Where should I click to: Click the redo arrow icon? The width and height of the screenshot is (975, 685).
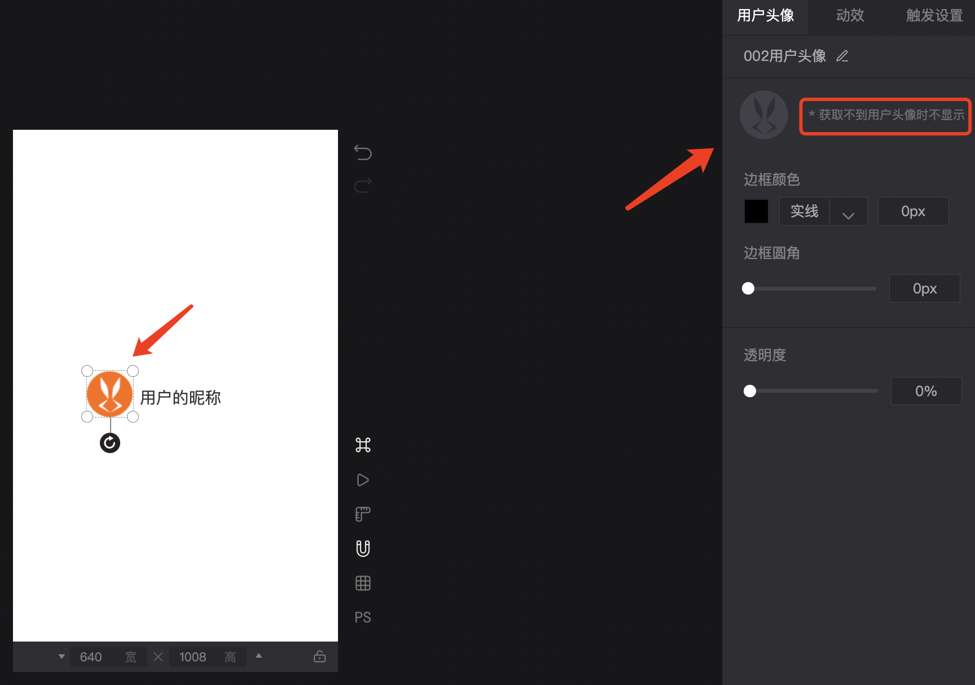(363, 185)
